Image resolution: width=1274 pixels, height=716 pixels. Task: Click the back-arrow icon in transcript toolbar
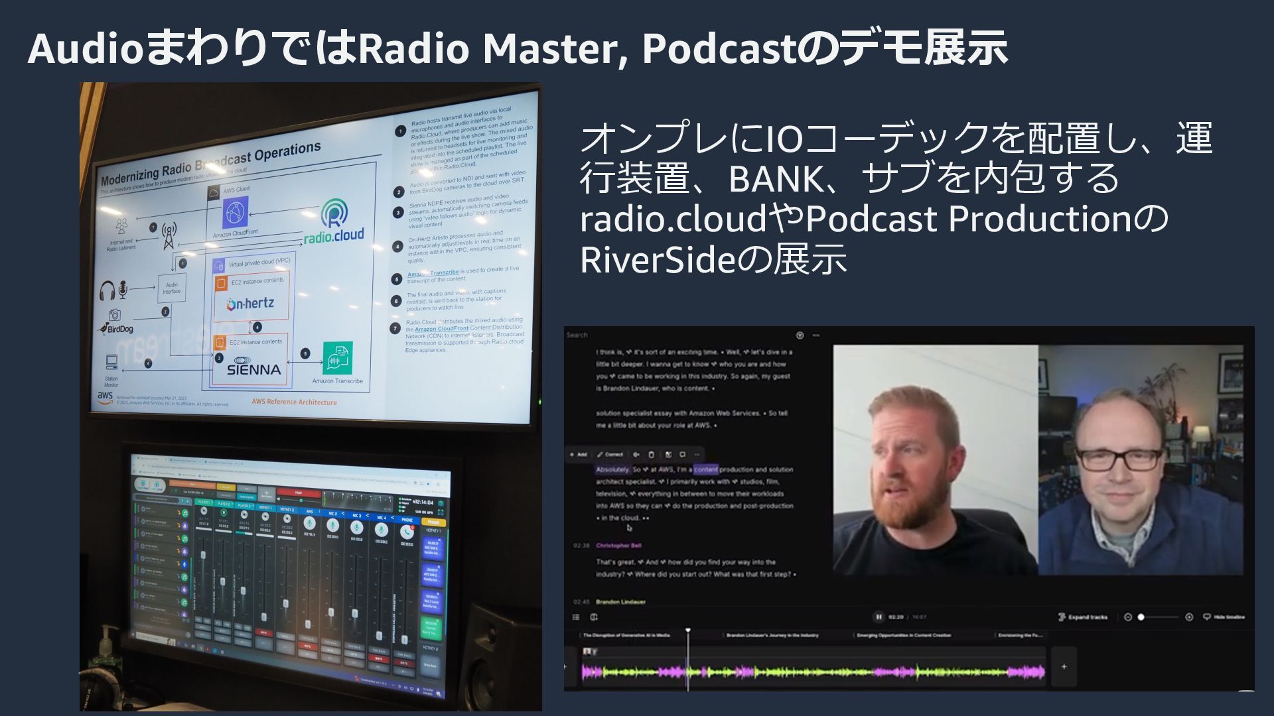(636, 454)
